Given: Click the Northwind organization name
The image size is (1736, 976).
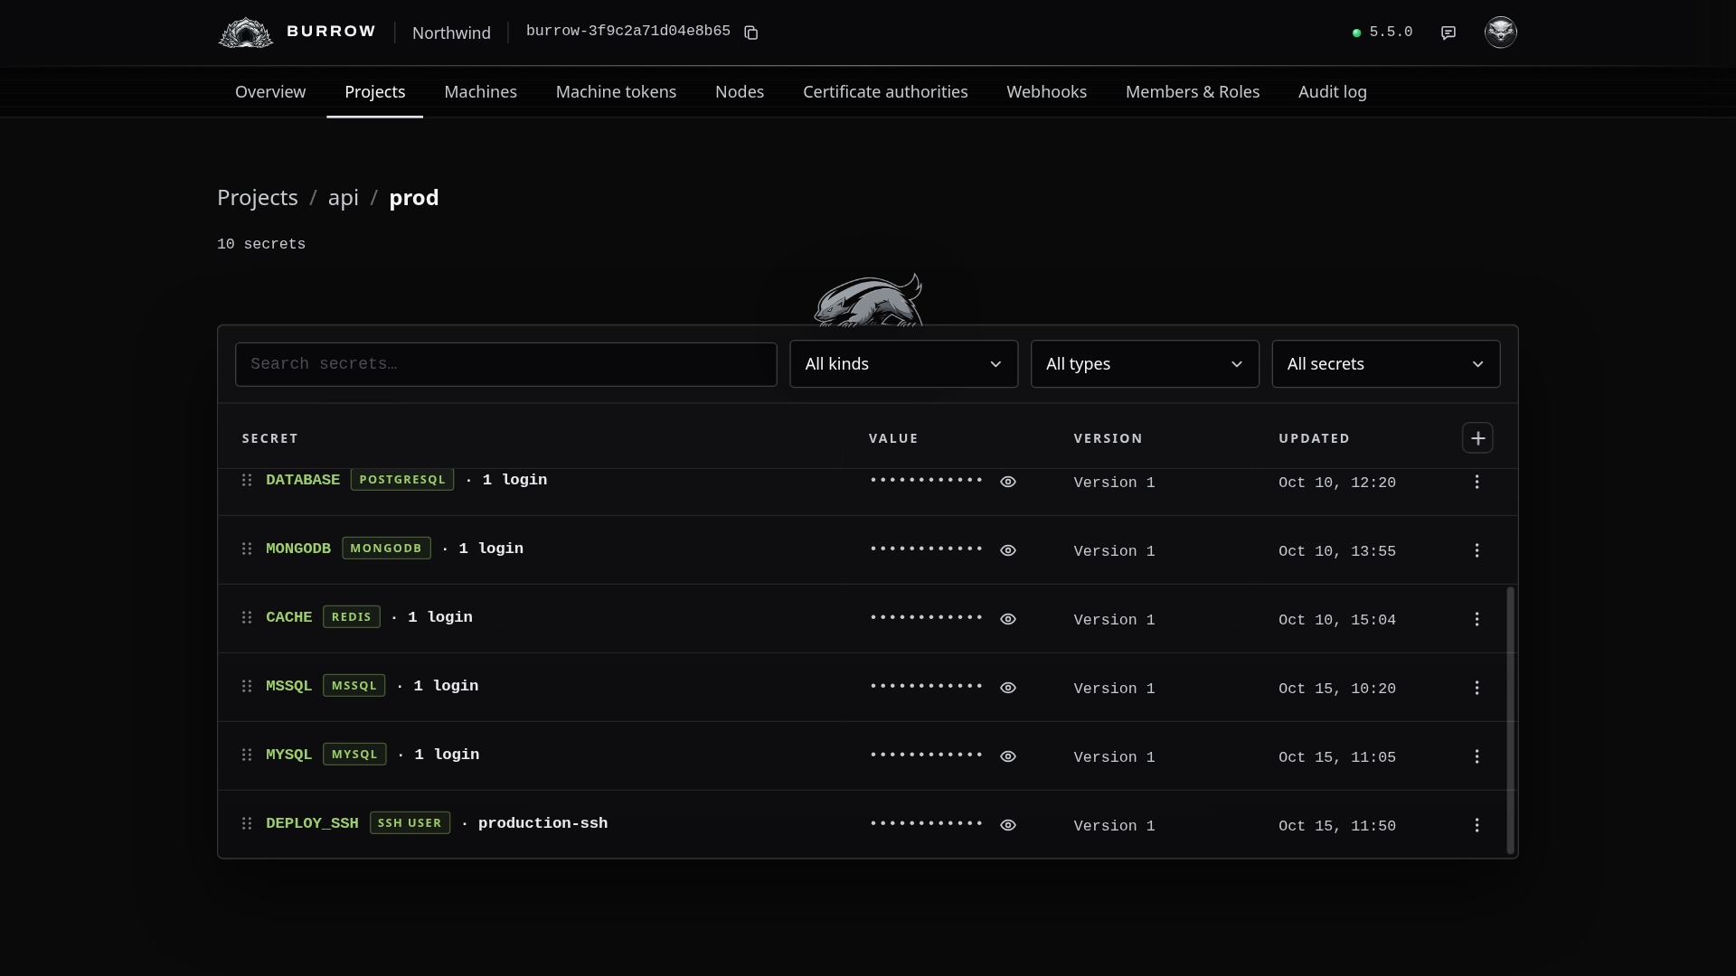Looking at the screenshot, I should (451, 33).
